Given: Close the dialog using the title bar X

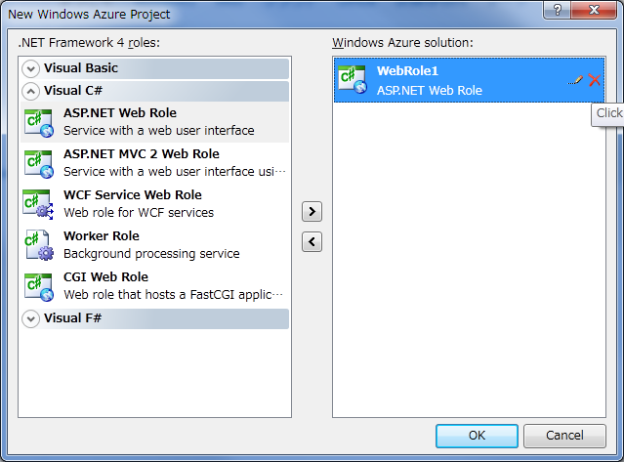Looking at the screenshot, I should click(x=592, y=12).
